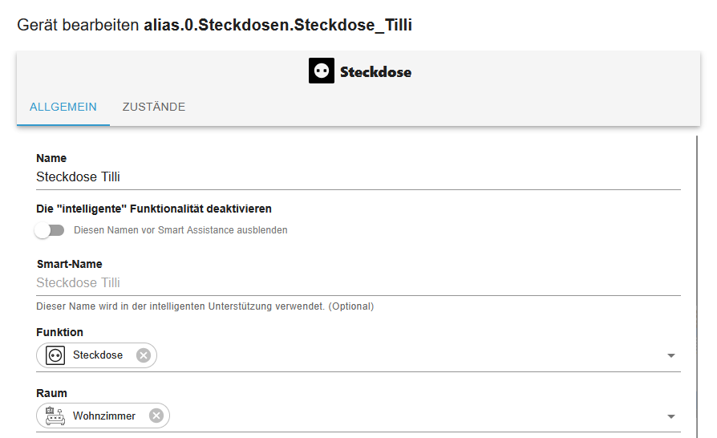
Task: Click the empty area of the Raum field
Action: tap(401, 416)
